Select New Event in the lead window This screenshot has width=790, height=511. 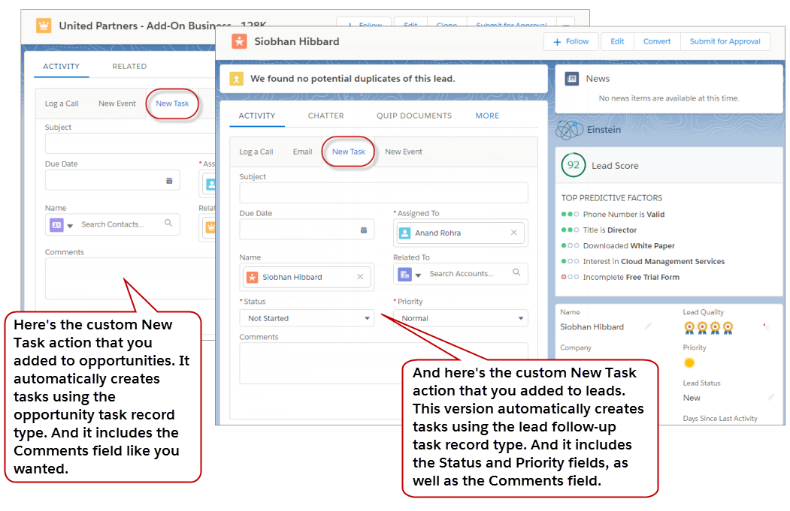404,152
